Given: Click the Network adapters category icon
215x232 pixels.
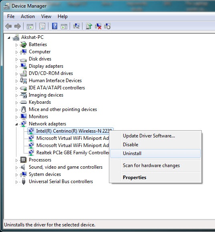Looking at the screenshot, I should pyautogui.click(x=24, y=124).
